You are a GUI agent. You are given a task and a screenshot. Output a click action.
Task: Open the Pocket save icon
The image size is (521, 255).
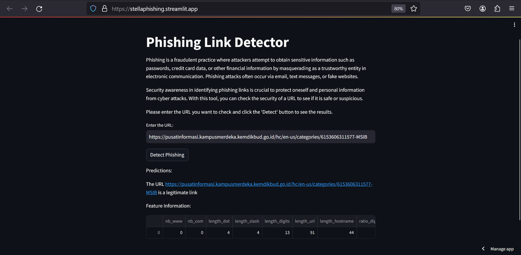[x=468, y=9]
